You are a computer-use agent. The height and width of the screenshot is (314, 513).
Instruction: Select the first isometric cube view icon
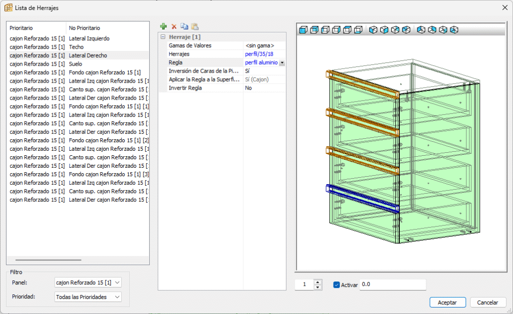pos(373,30)
